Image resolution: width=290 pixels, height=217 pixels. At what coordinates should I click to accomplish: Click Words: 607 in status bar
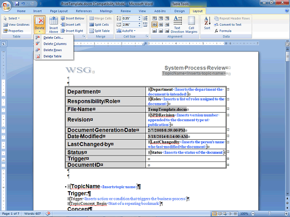click(x=32, y=213)
